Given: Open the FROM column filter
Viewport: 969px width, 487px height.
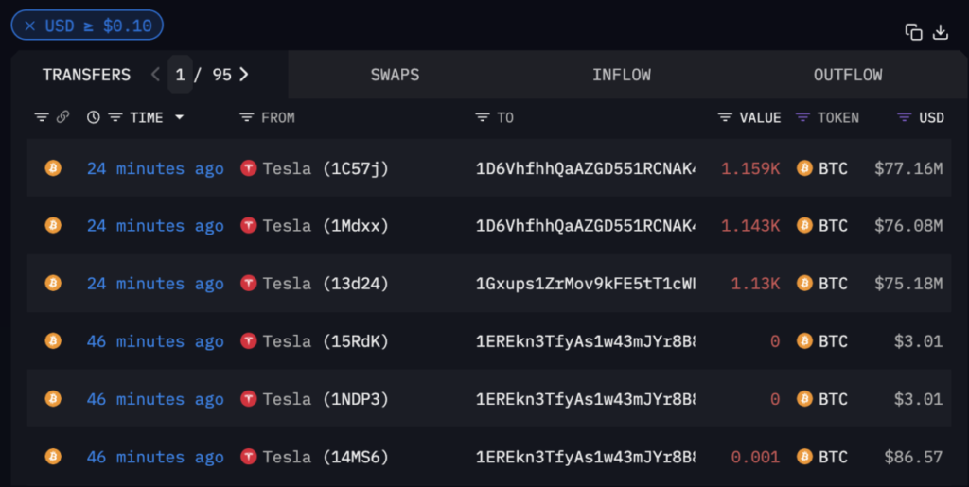Looking at the screenshot, I should tap(246, 117).
